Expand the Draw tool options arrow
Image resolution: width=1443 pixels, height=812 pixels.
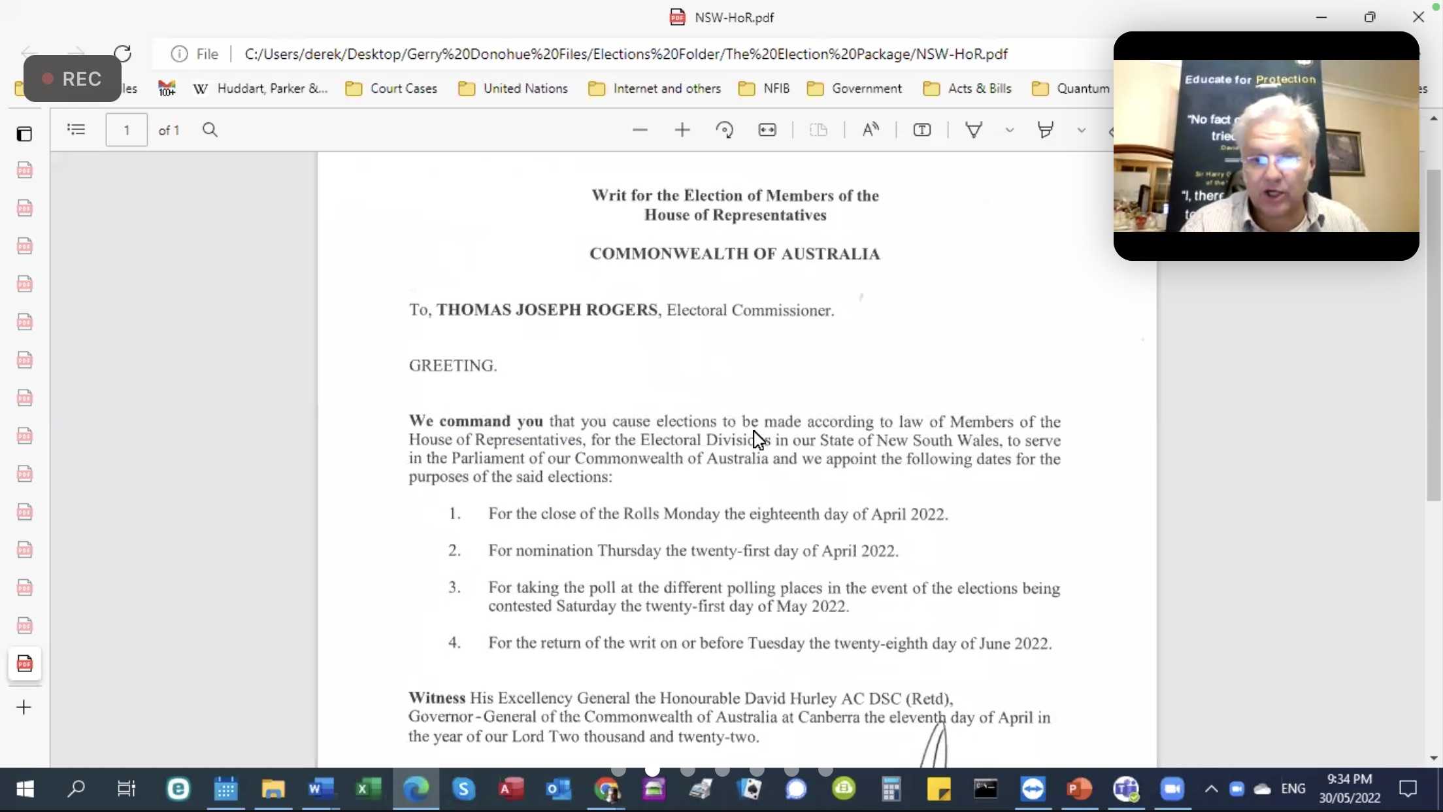1010,130
